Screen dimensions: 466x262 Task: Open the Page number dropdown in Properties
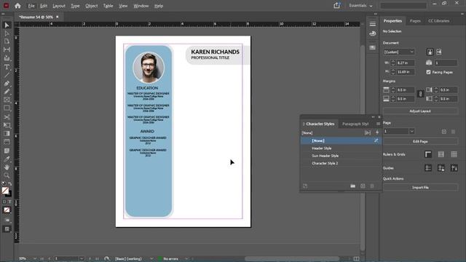click(411, 131)
